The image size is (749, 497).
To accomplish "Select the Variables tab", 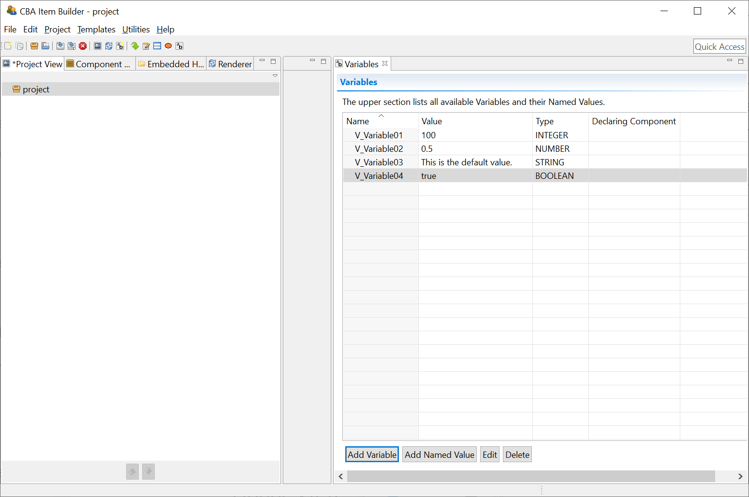I will pos(362,64).
